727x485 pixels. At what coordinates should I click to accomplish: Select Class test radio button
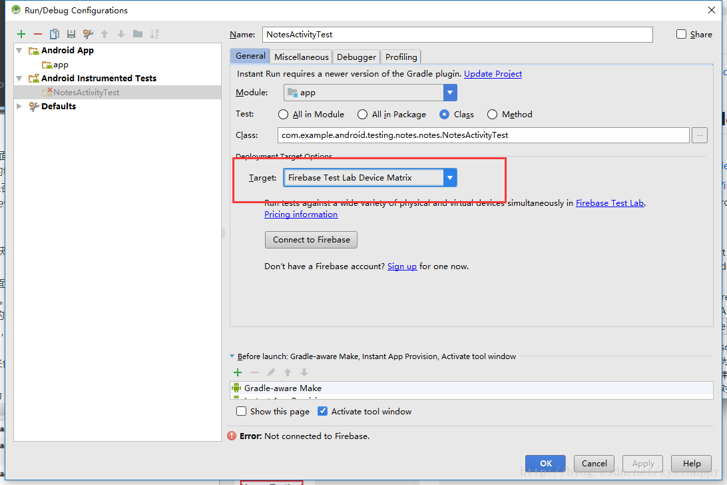pyautogui.click(x=444, y=114)
